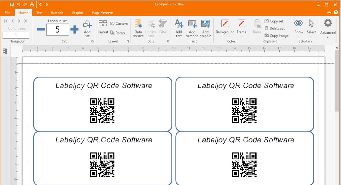341x185 pixels.
Task: Click the Paste button
Action: [257, 26]
